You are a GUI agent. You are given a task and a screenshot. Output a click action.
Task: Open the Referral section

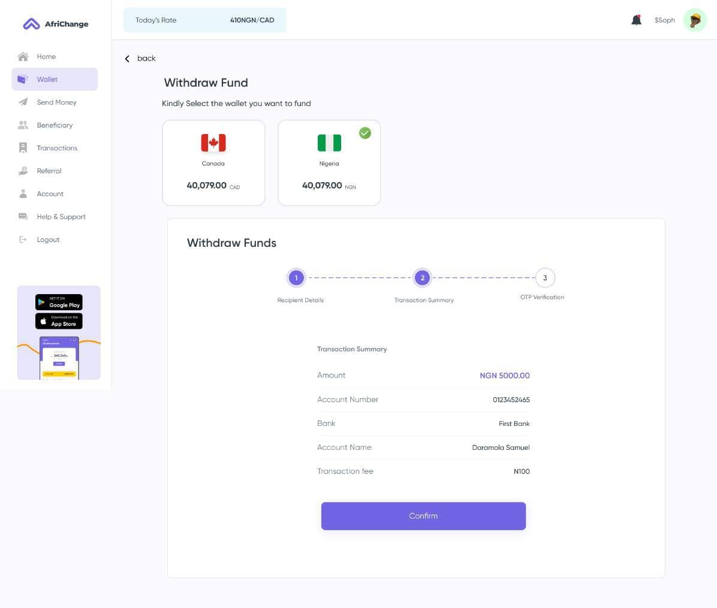[x=55, y=171]
